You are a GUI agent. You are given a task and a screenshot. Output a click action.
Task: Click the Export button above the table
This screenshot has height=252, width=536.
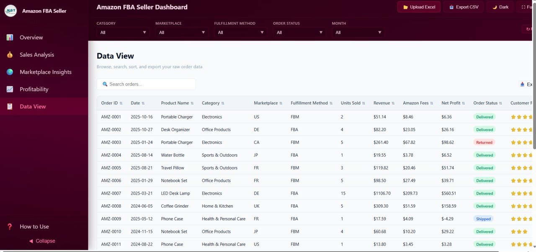click(x=526, y=84)
